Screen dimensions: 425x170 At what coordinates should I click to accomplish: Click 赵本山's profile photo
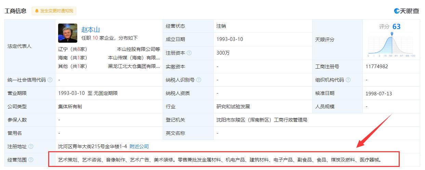click(x=68, y=33)
